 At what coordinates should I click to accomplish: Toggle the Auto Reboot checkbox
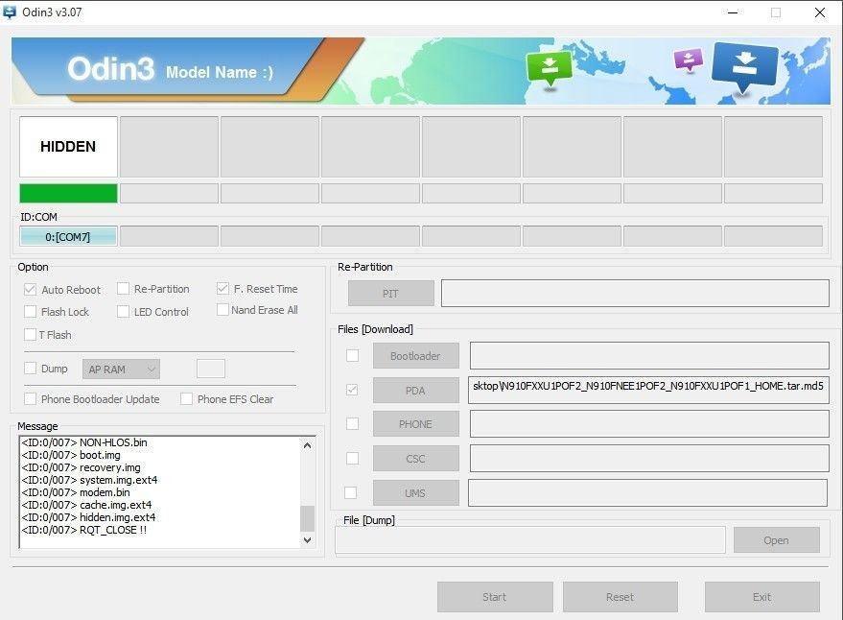point(30,290)
